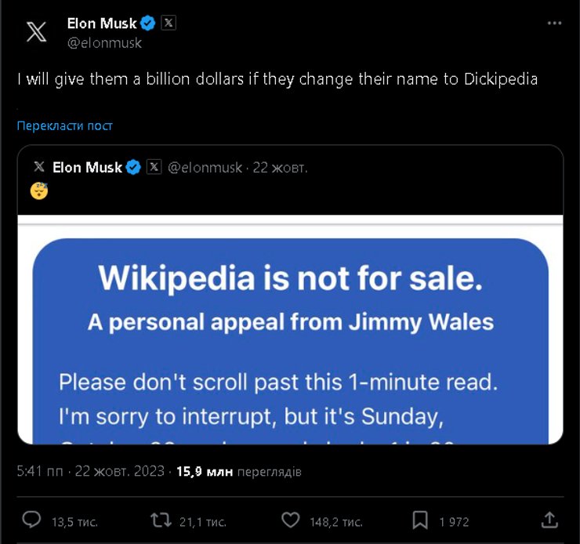Open the @elonmusk handle under author name
580x544 pixels.
click(104, 43)
